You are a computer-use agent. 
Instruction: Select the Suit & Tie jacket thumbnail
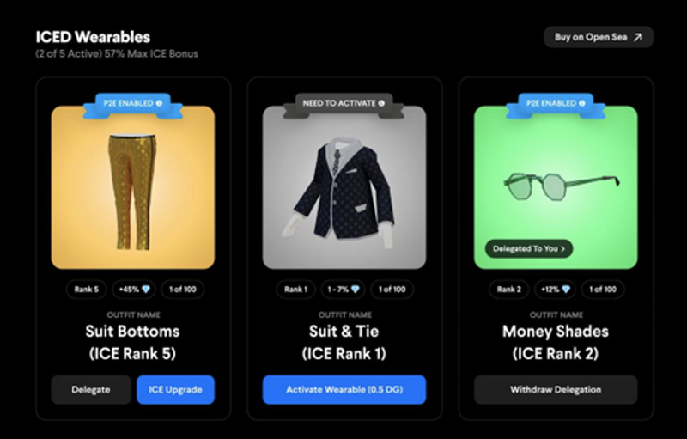[x=344, y=187]
